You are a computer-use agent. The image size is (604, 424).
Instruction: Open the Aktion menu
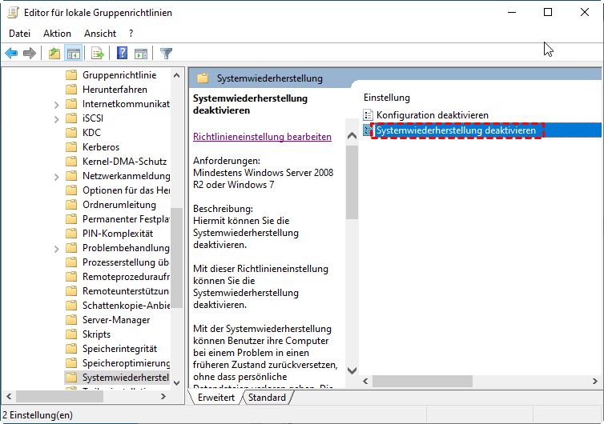(x=57, y=34)
